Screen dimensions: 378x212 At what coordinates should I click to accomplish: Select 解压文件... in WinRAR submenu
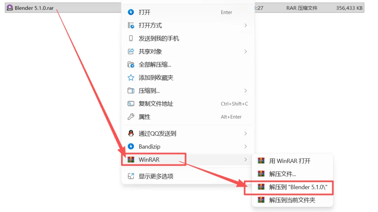click(292, 174)
